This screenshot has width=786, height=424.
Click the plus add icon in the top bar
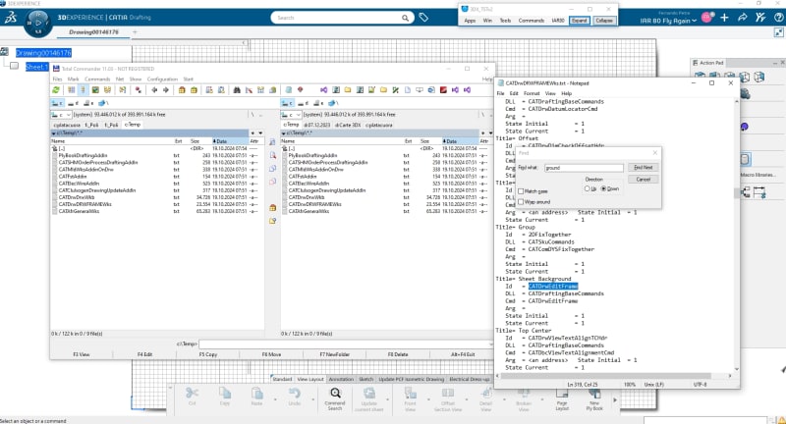[x=724, y=18]
